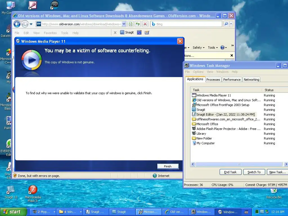Open Internet Explorer Tools menu

[x=64, y=33]
